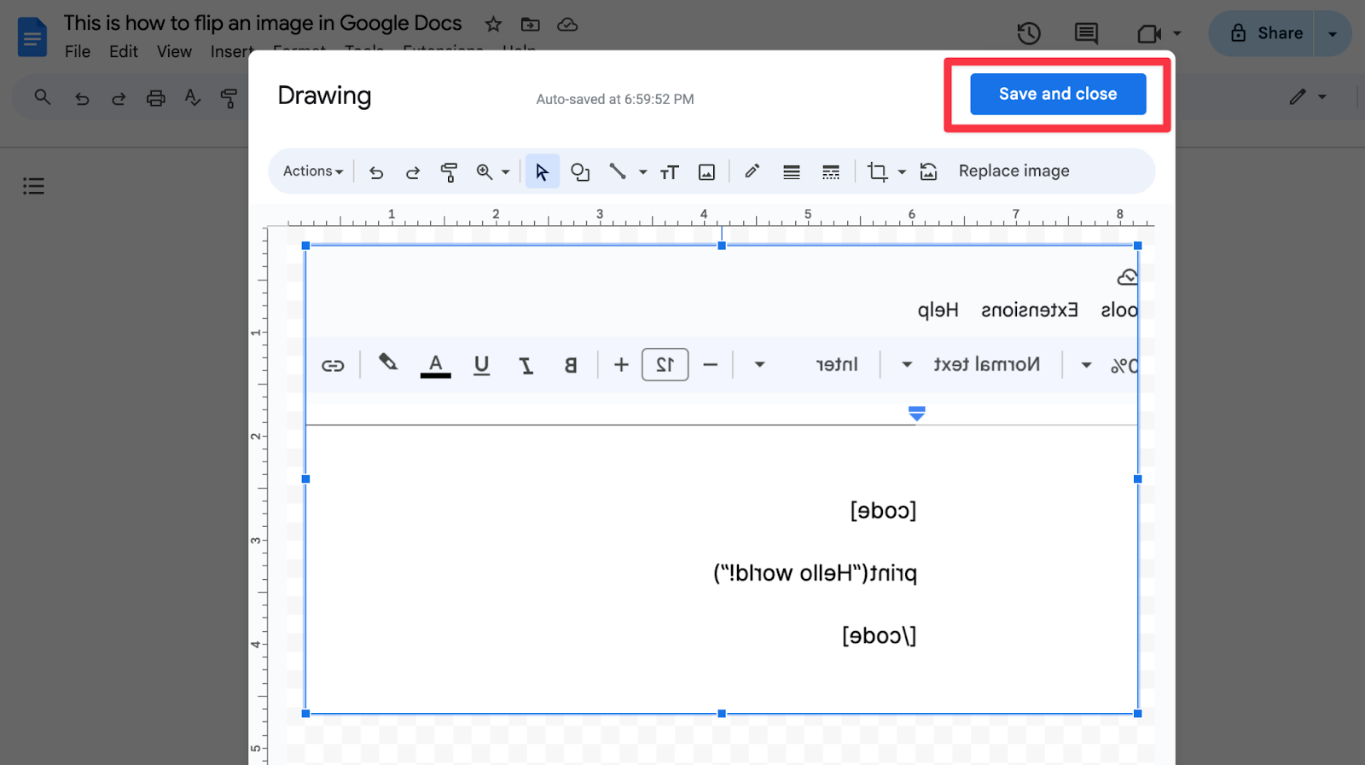Click the Zoom magnifier in the Drawing toolbar
1365x765 pixels.
click(485, 171)
